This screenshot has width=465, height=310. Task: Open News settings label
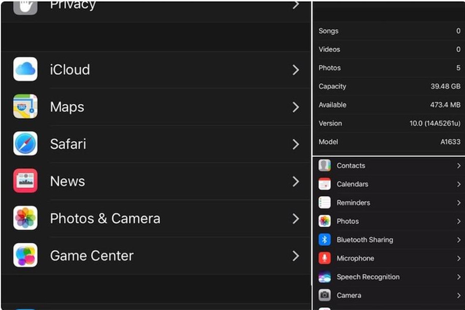click(x=67, y=182)
